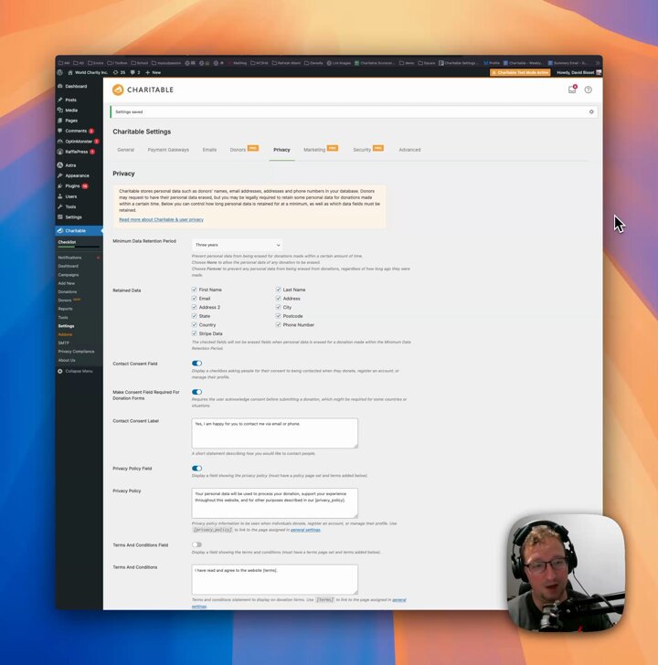This screenshot has height=665, width=658.
Task: Toggle the Address 2 checkbox
Action: tap(195, 307)
